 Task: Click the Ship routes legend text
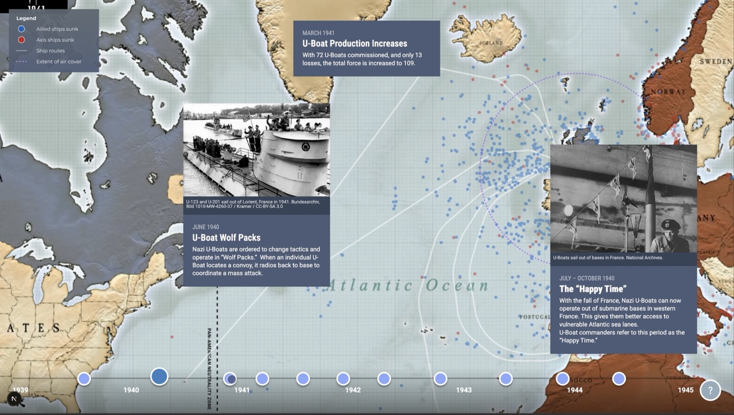[x=50, y=50]
